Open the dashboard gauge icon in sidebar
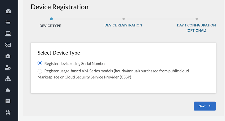Viewport: 225px width, 121px height. click(x=8, y=11)
